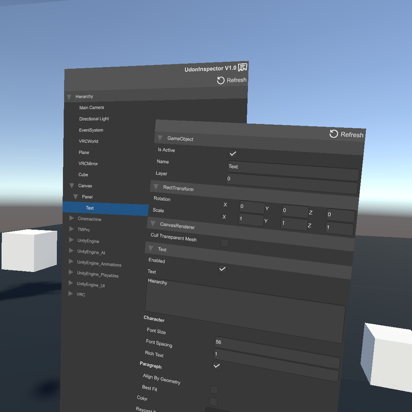
Task: Select Plane in hierarchy
Action: [x=84, y=152]
